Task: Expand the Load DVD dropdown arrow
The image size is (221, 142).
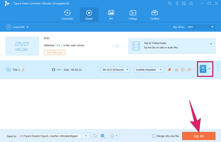Action: tap(28, 27)
